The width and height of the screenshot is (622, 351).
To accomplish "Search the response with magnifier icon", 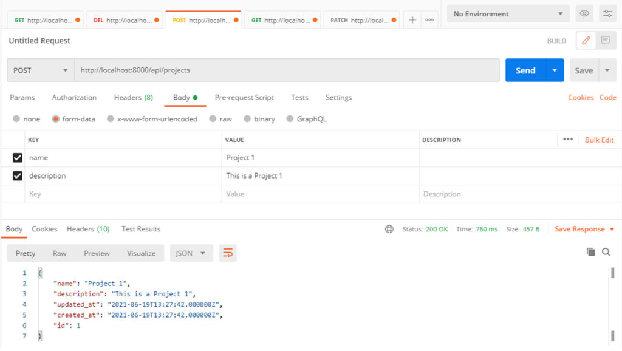I will coord(606,252).
